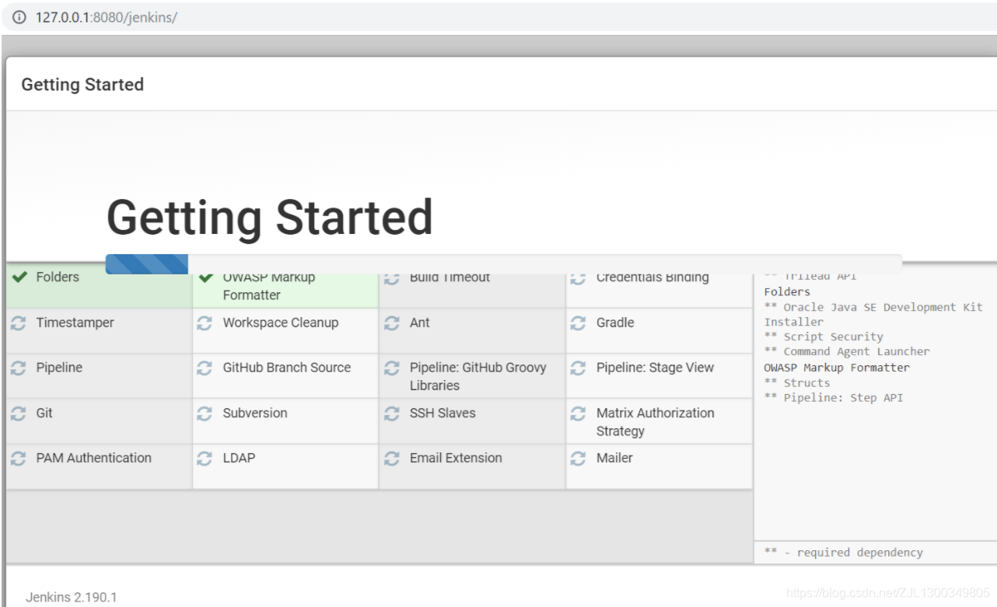The height and width of the screenshot is (607, 997).
Task: Select the Mailer plugin label
Action: (614, 458)
